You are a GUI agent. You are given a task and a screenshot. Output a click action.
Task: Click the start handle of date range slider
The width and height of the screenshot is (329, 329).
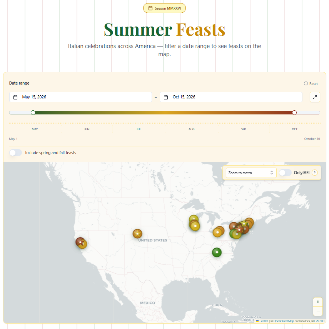click(33, 113)
